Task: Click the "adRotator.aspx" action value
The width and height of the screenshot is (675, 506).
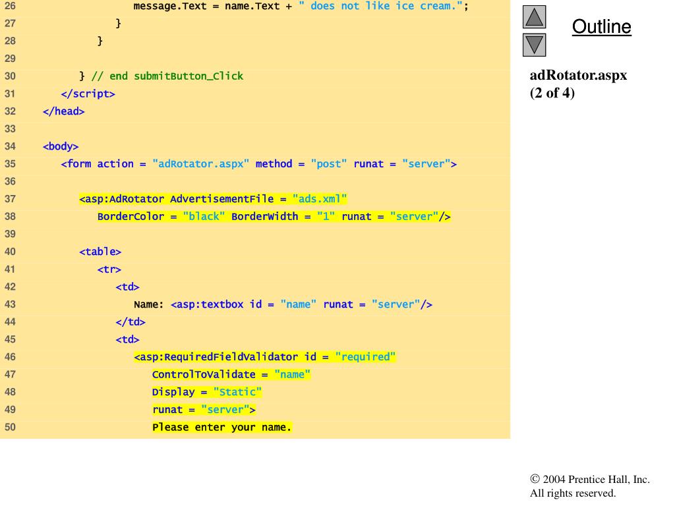Action: tap(200, 164)
